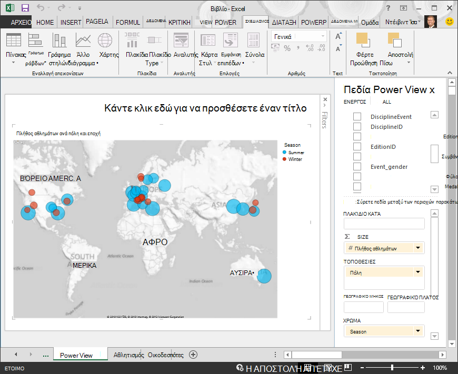The image size is (458, 374).
Task: Switch to the HOME ribbon tab
Action: pyautogui.click(x=45, y=22)
